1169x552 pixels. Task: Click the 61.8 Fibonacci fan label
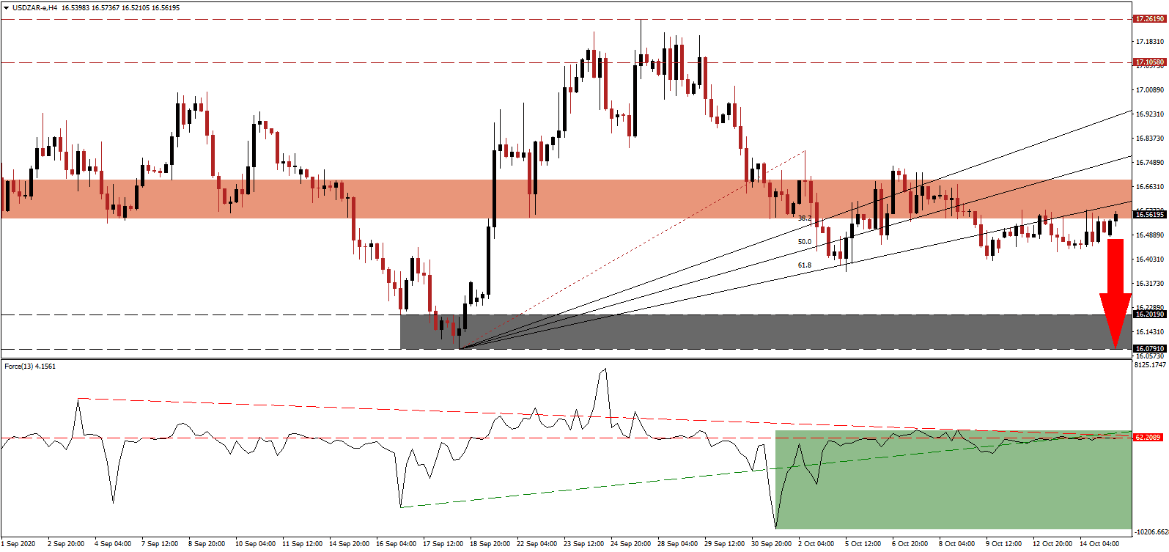point(804,265)
